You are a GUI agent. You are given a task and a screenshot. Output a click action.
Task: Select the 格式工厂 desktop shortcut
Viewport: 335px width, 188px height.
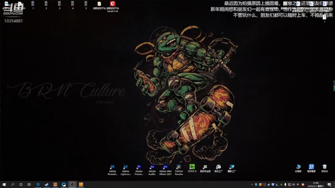(218, 168)
